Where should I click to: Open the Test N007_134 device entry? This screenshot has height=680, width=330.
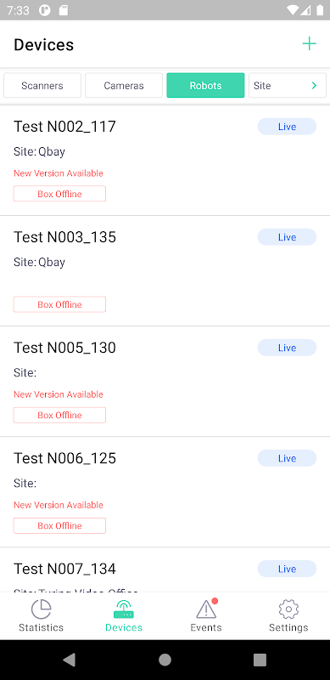coord(165,569)
